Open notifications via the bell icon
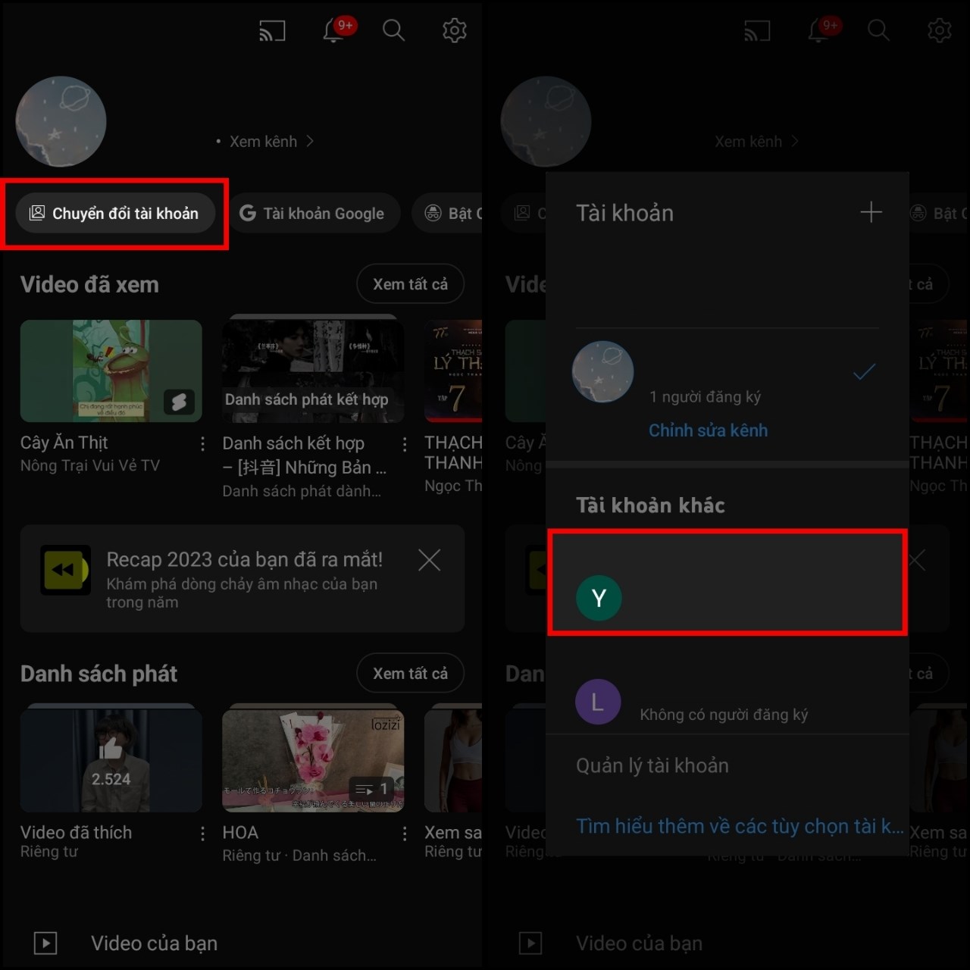 point(333,30)
